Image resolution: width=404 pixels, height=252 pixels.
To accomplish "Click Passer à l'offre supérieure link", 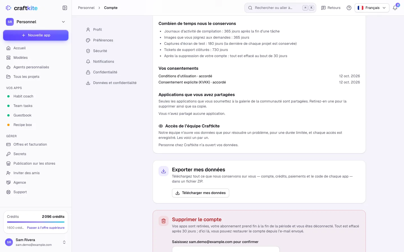I will 46,228.
